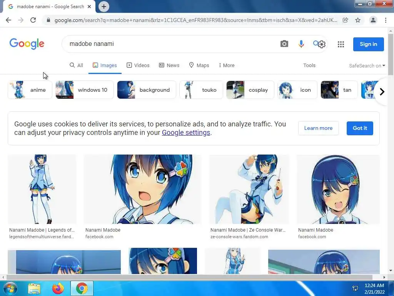
Task: Filter results by background chip
Action: [147, 90]
